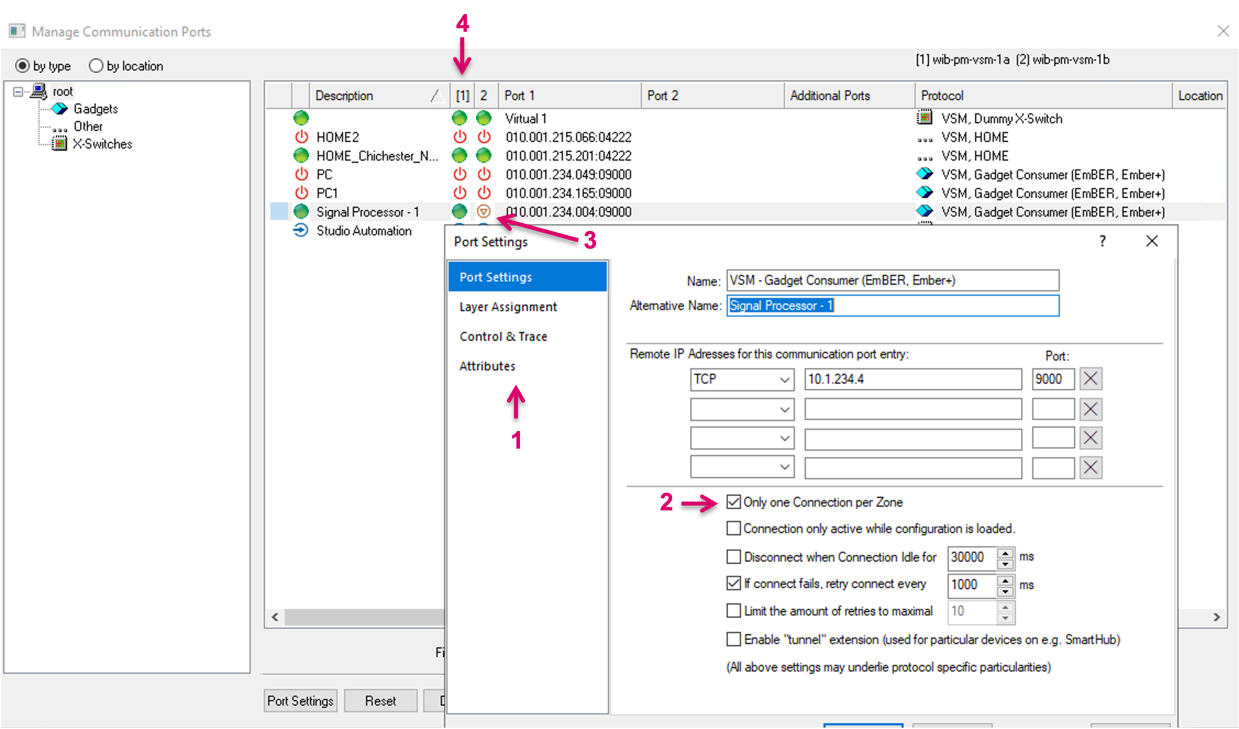Image resolution: width=1239 pixels, height=729 pixels.
Task: Click Studio Automation arrow icon
Action: [300, 231]
